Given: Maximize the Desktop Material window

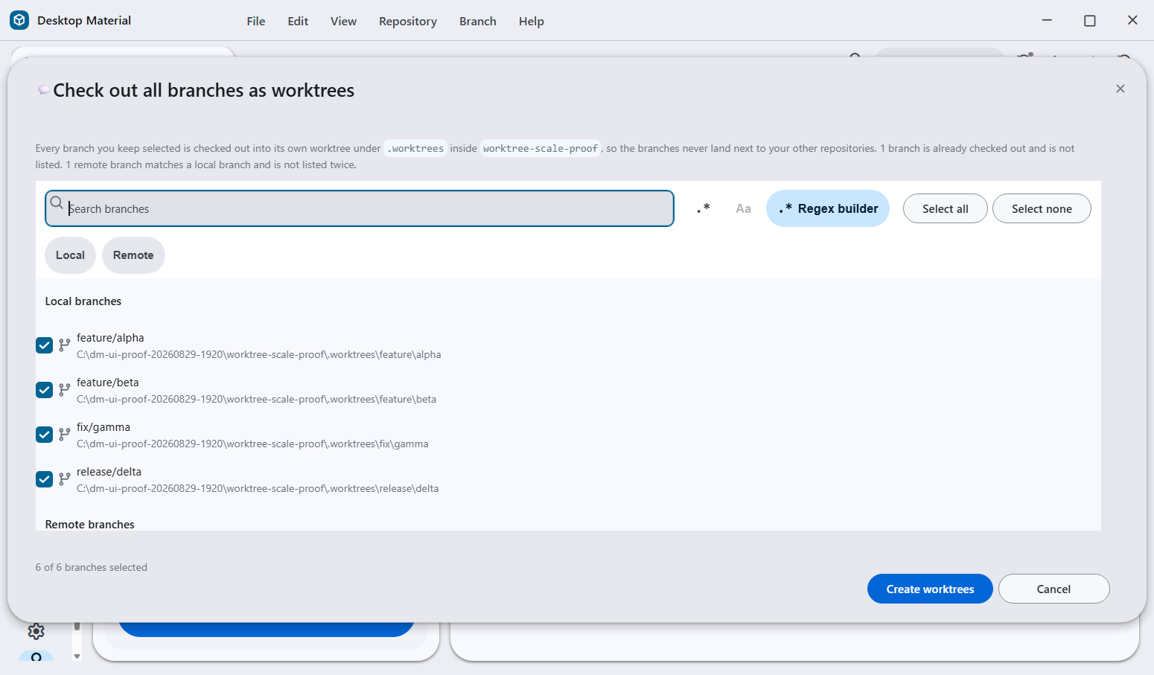Looking at the screenshot, I should click(x=1090, y=21).
